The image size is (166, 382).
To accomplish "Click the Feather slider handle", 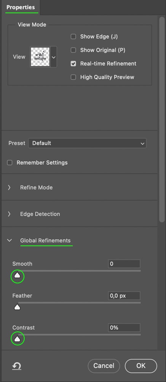I will tap(17, 307).
